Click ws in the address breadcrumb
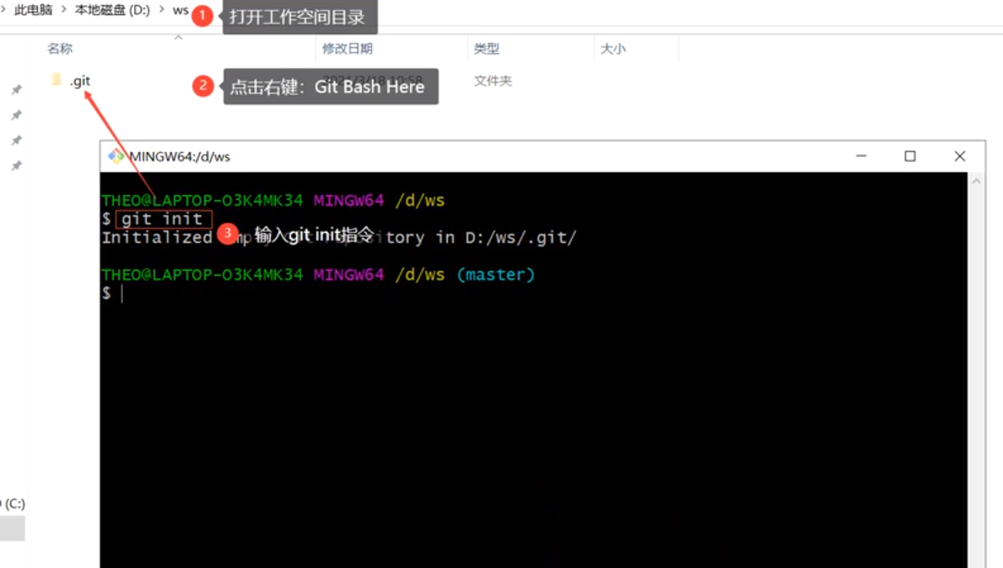The height and width of the screenshot is (568, 1003). [181, 10]
